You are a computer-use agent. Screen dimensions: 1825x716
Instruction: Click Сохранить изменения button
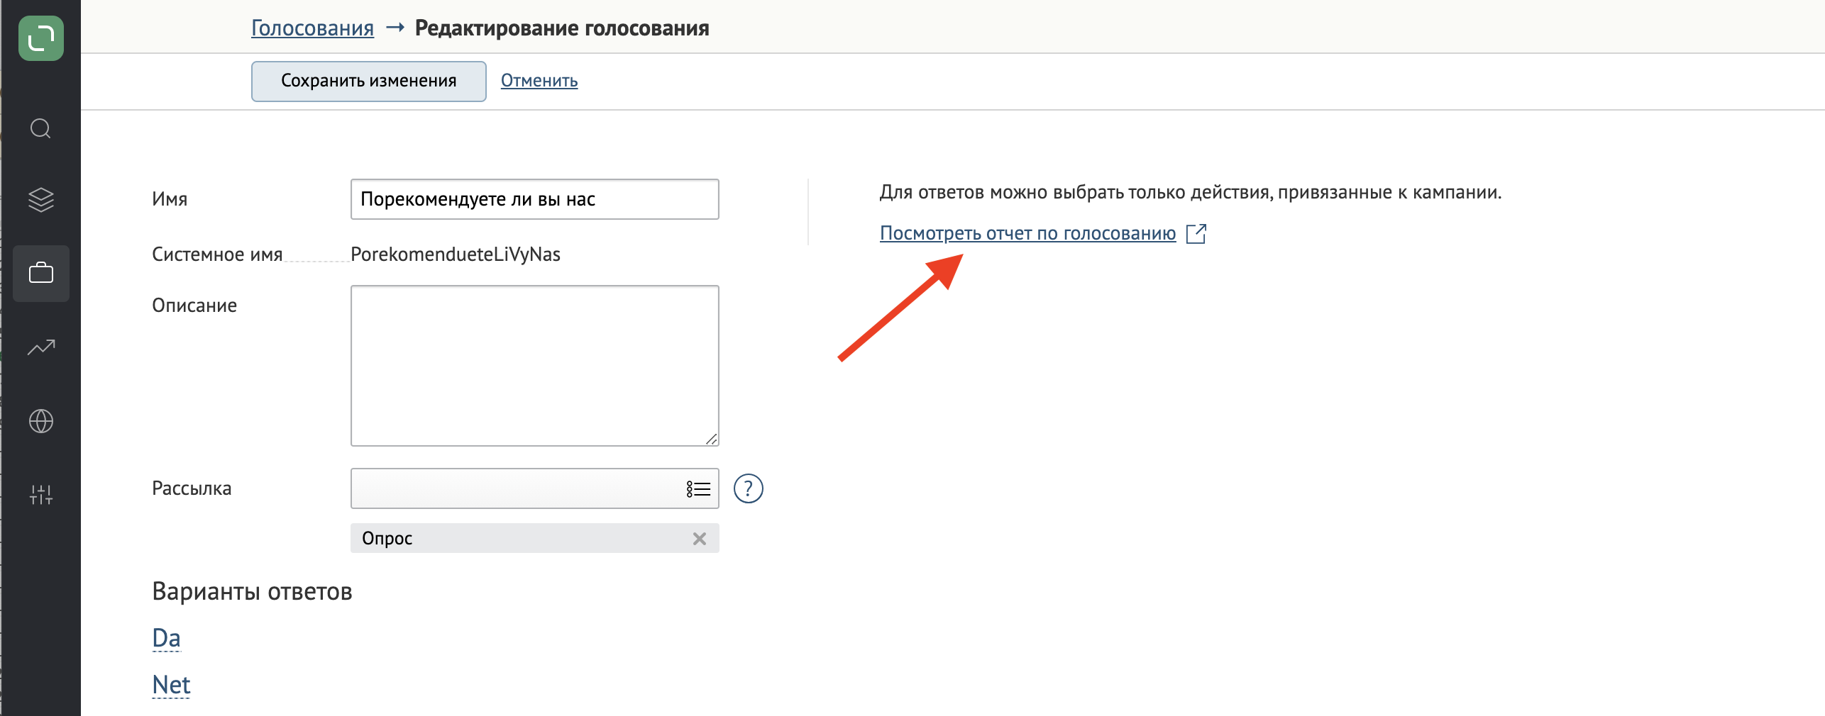[x=368, y=81]
